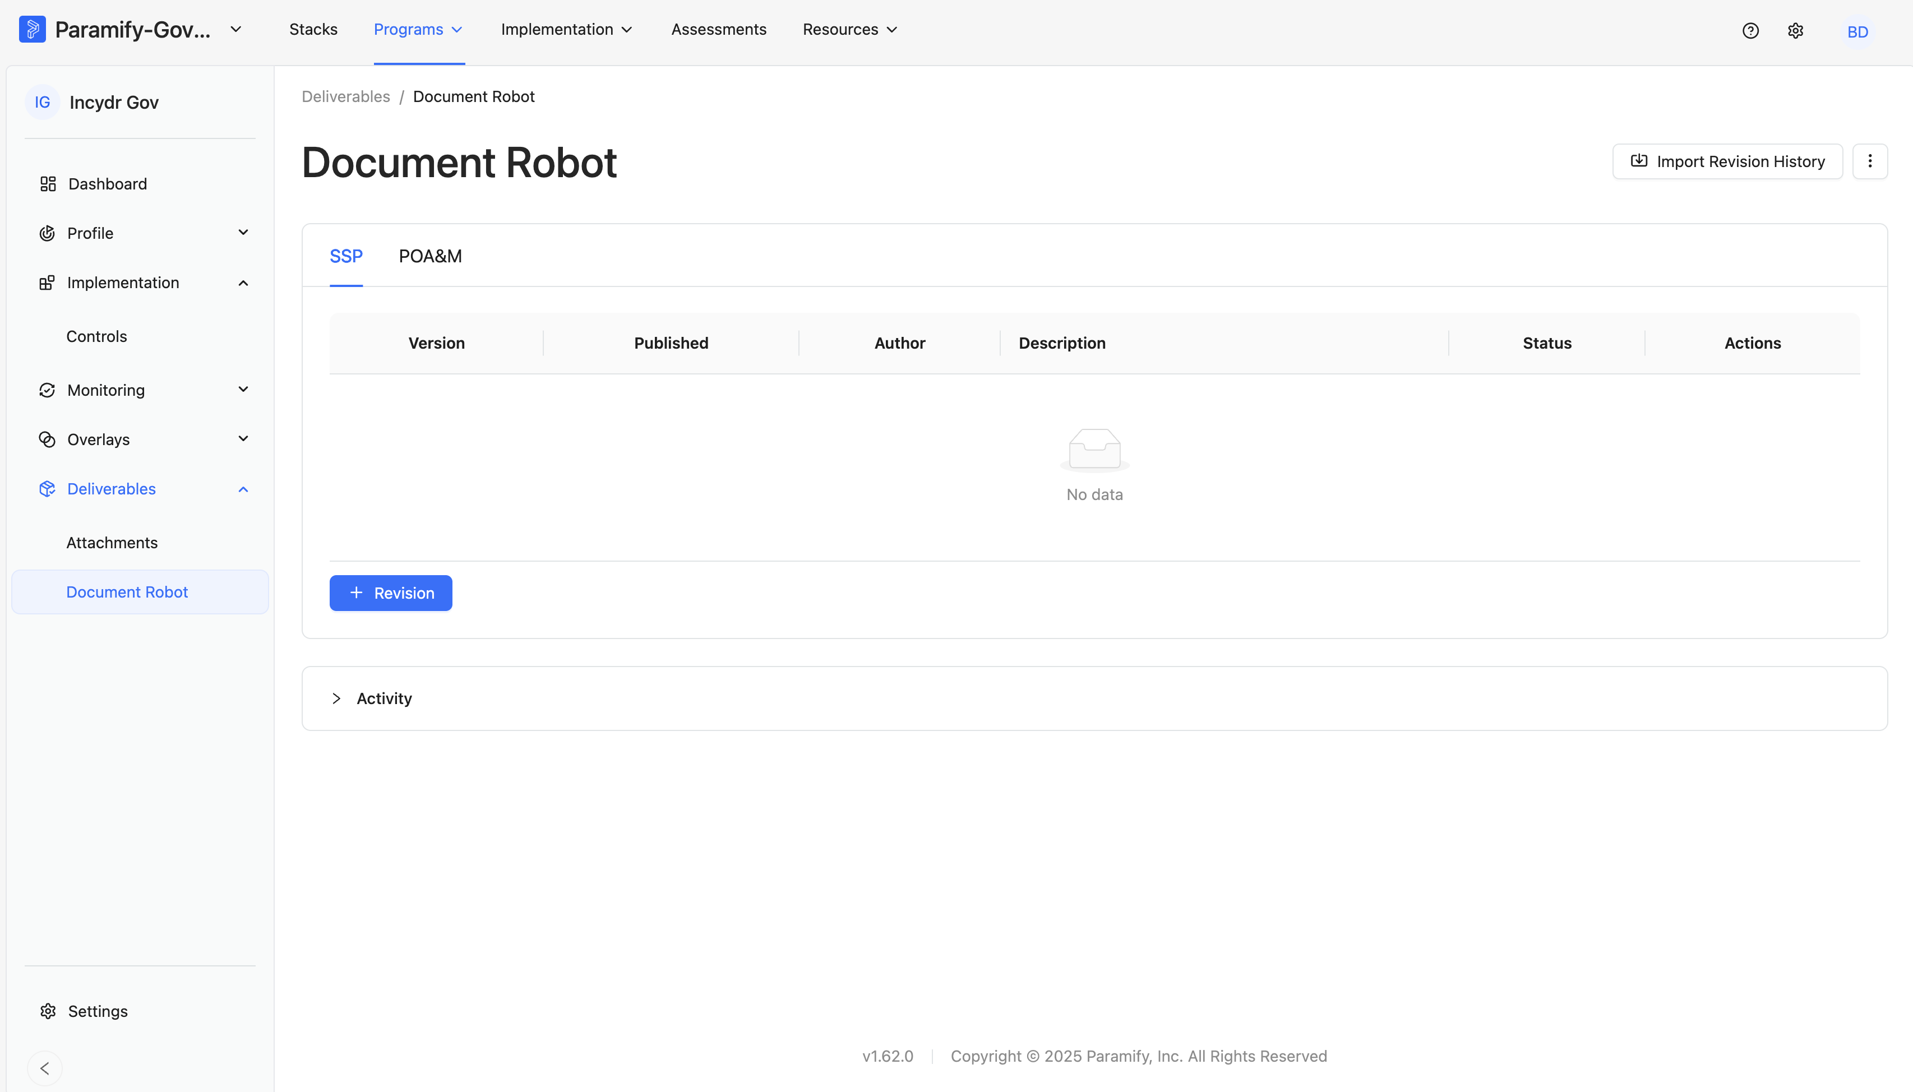Open the Resources dropdown menu

tap(849, 30)
